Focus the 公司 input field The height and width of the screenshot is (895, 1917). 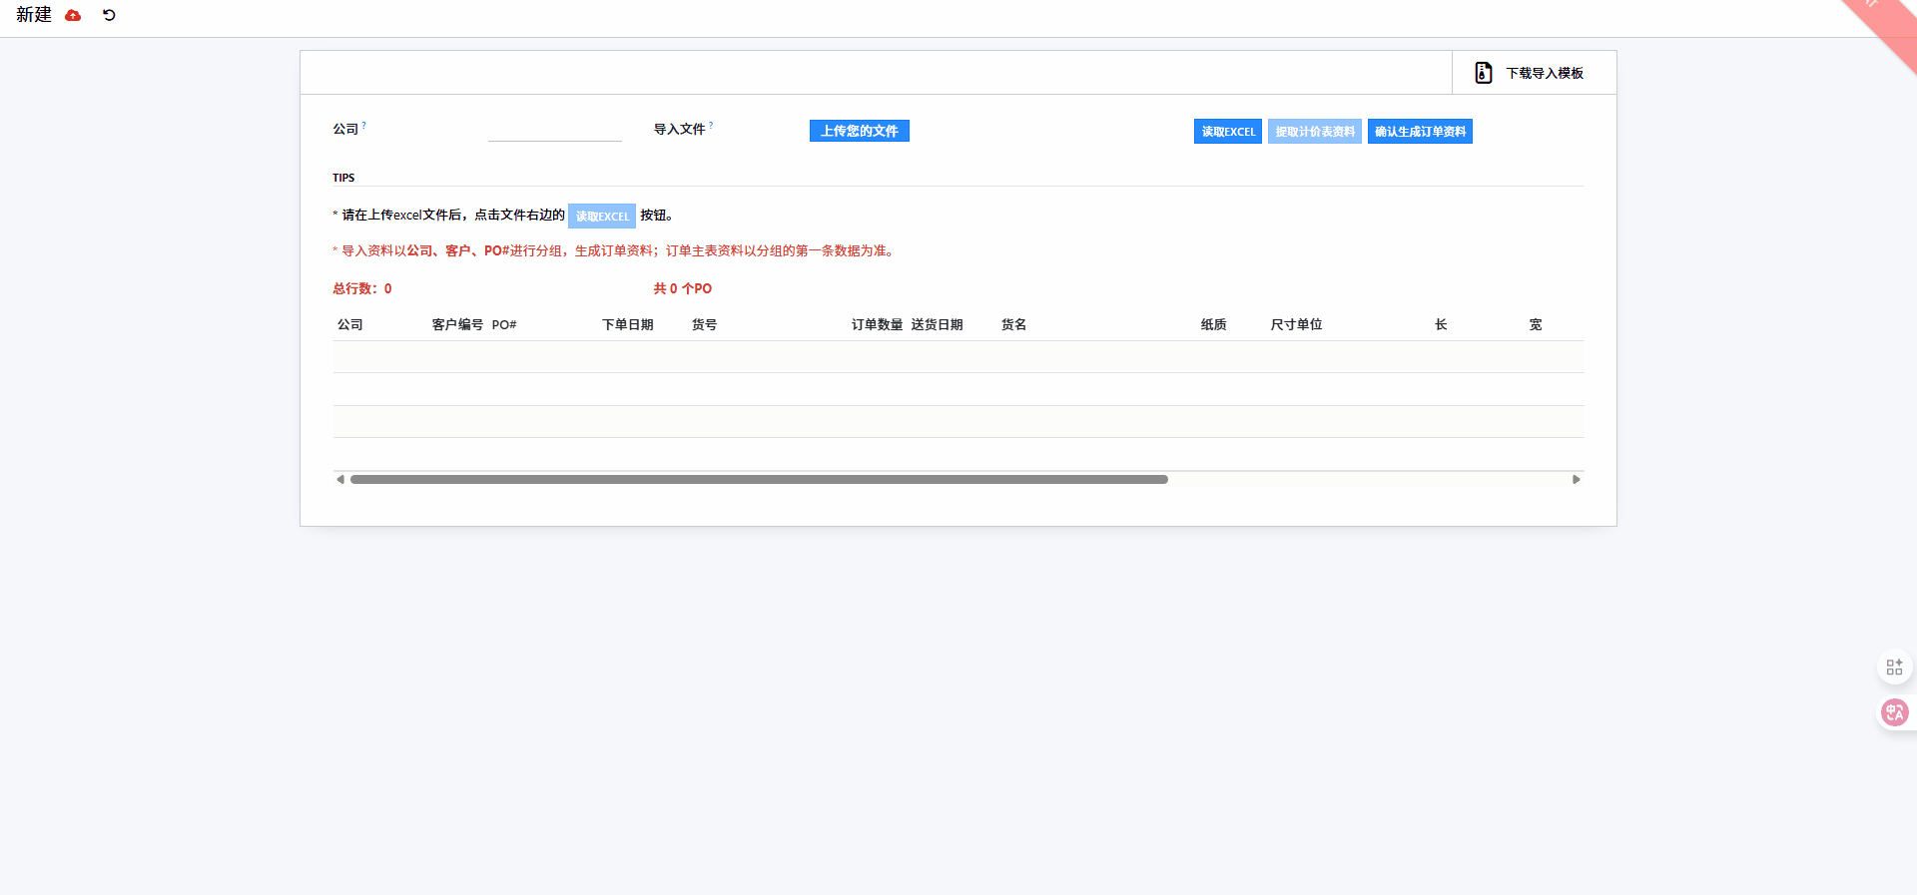coord(554,131)
